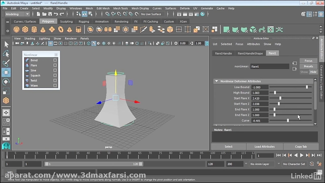325x183 pixels.
Task: Click the Bend deformer icon
Action: [x=27, y=60]
